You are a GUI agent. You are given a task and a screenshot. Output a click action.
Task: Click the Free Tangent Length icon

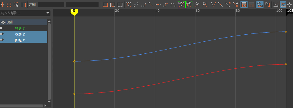(x=228, y=5)
